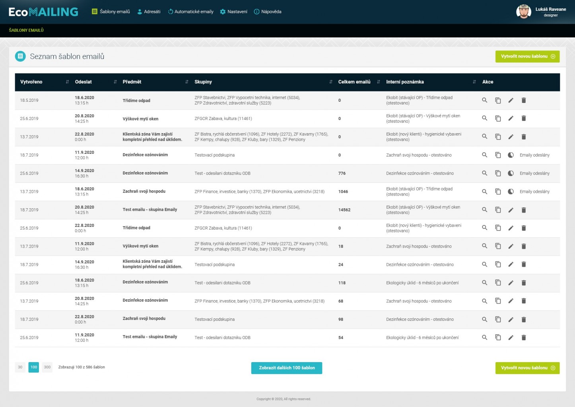Duplicate the Výškové mytí oken template dated 20.8.2020 14:25

(497, 118)
